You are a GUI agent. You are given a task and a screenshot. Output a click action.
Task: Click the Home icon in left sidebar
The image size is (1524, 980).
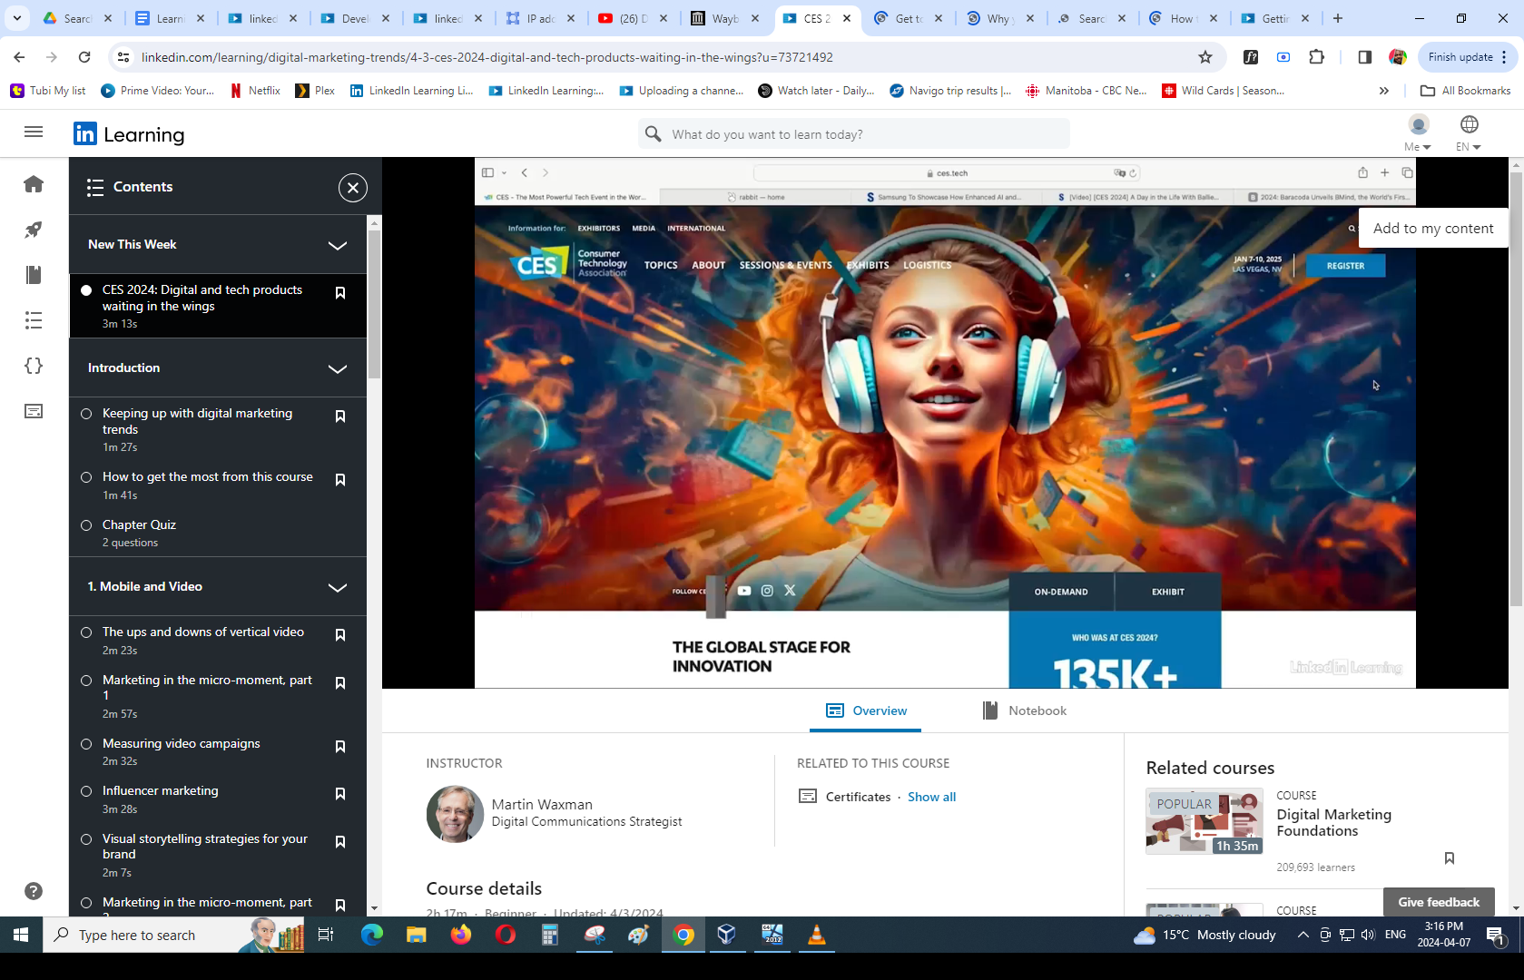click(x=34, y=184)
